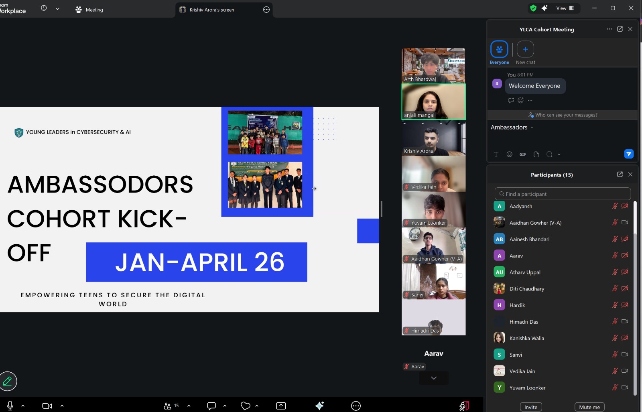Image resolution: width=642 pixels, height=412 pixels.
Task: Click the Share screen icon
Action: 281,406
